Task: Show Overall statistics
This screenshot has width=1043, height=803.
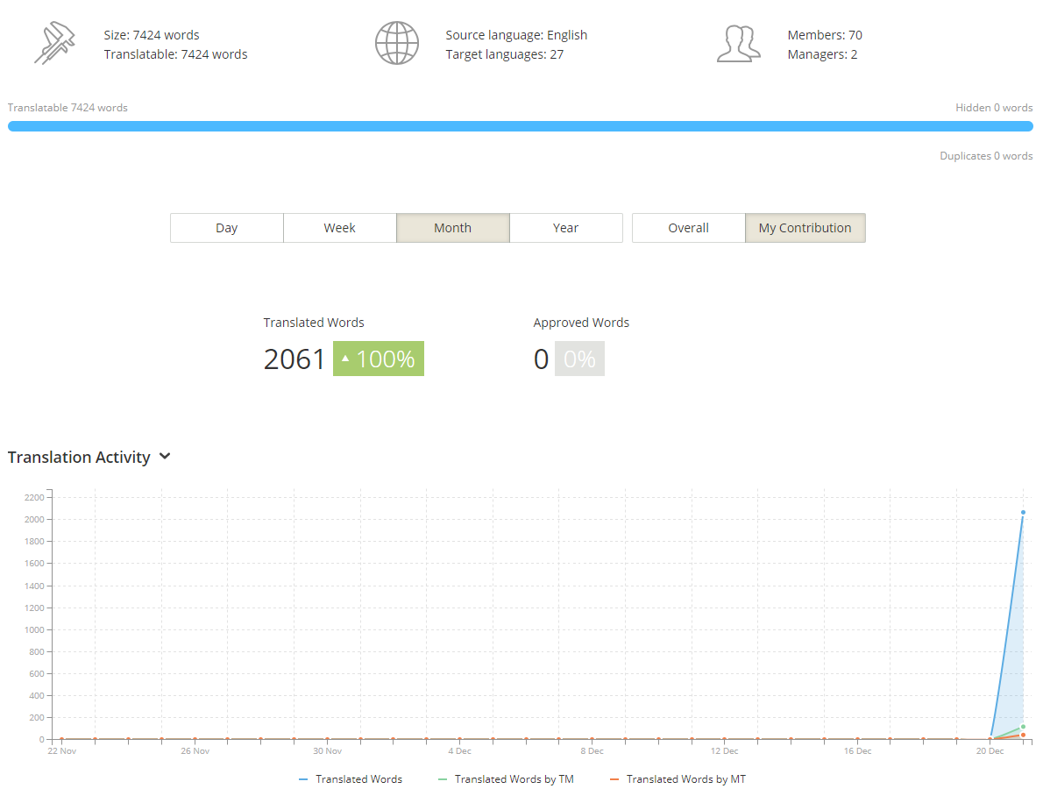Action: click(688, 228)
